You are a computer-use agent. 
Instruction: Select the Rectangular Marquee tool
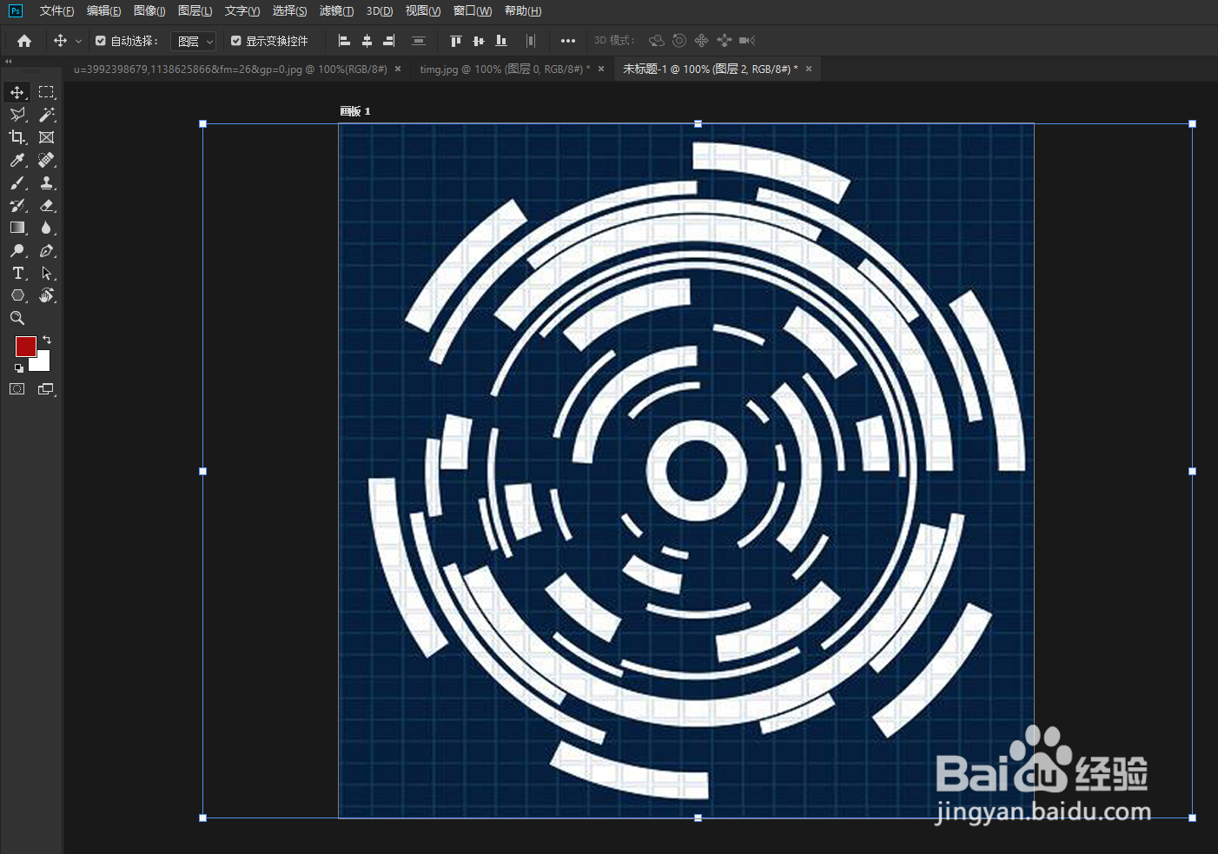pyautogui.click(x=47, y=92)
